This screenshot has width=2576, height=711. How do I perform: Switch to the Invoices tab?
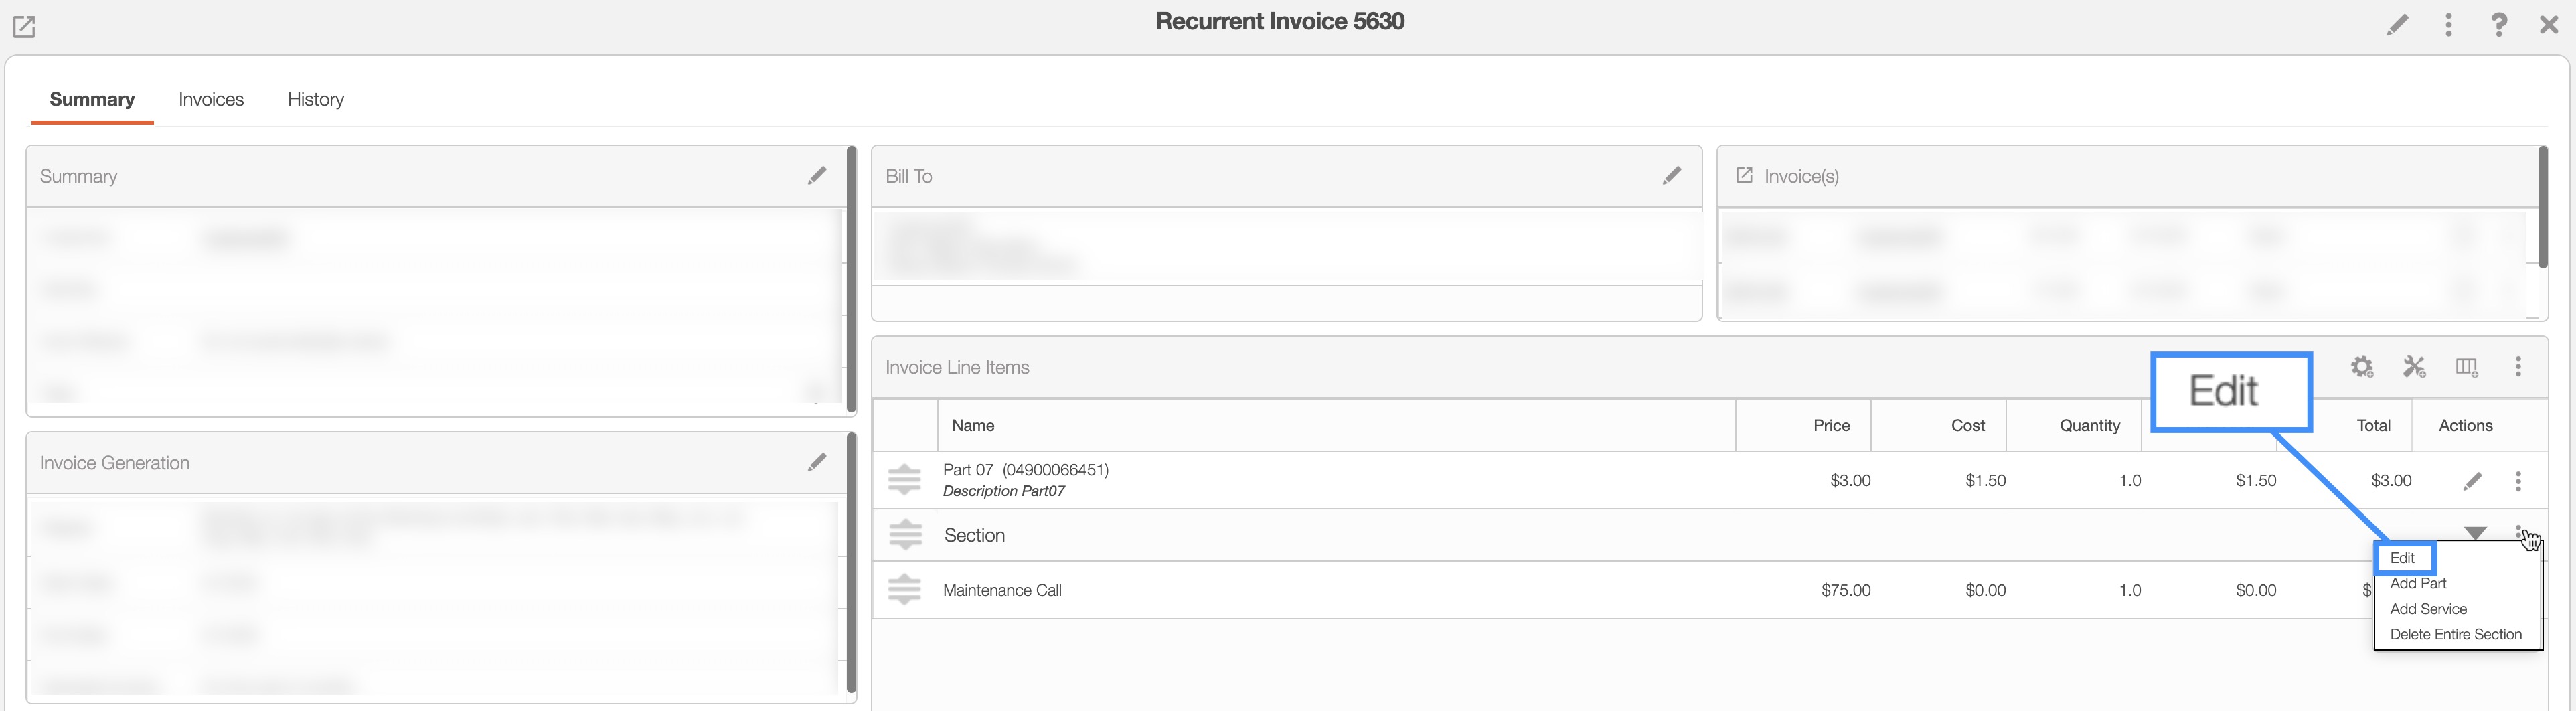(x=211, y=99)
